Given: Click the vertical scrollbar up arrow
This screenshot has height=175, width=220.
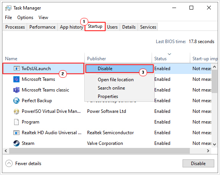Looking at the screenshot, I should click(x=214, y=67).
